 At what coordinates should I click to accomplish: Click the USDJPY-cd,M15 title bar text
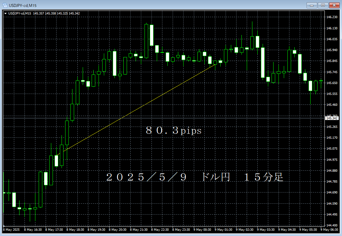click(23, 5)
